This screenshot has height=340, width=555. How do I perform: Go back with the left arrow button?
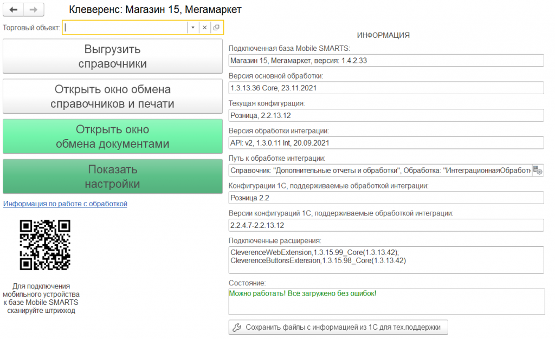point(14,10)
